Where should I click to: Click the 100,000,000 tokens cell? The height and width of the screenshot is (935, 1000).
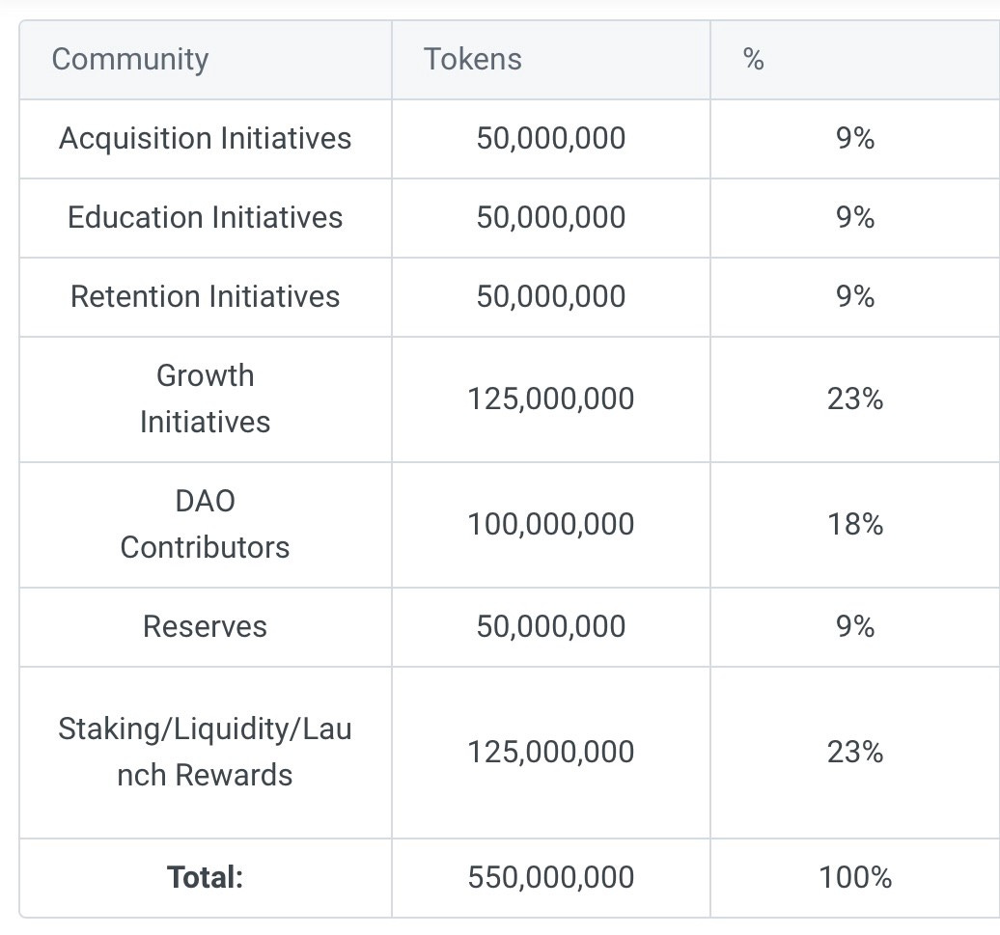550,525
